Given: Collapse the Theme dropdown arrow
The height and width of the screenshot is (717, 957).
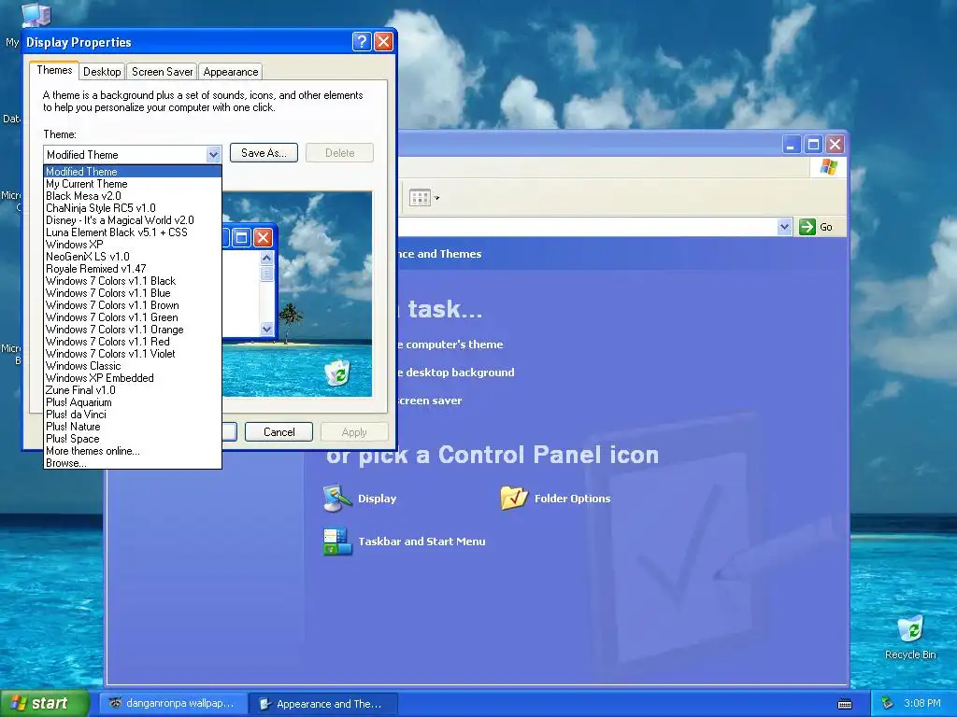Looking at the screenshot, I should pos(213,154).
